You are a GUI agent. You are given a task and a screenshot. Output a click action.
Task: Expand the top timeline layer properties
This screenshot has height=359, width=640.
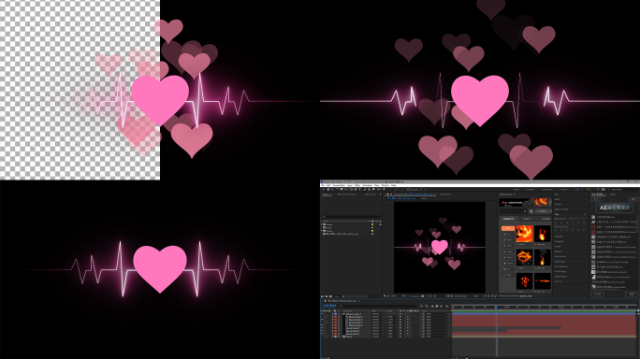coord(333,314)
